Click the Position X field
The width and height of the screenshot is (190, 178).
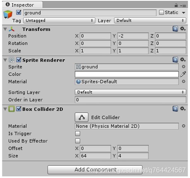(95, 36)
